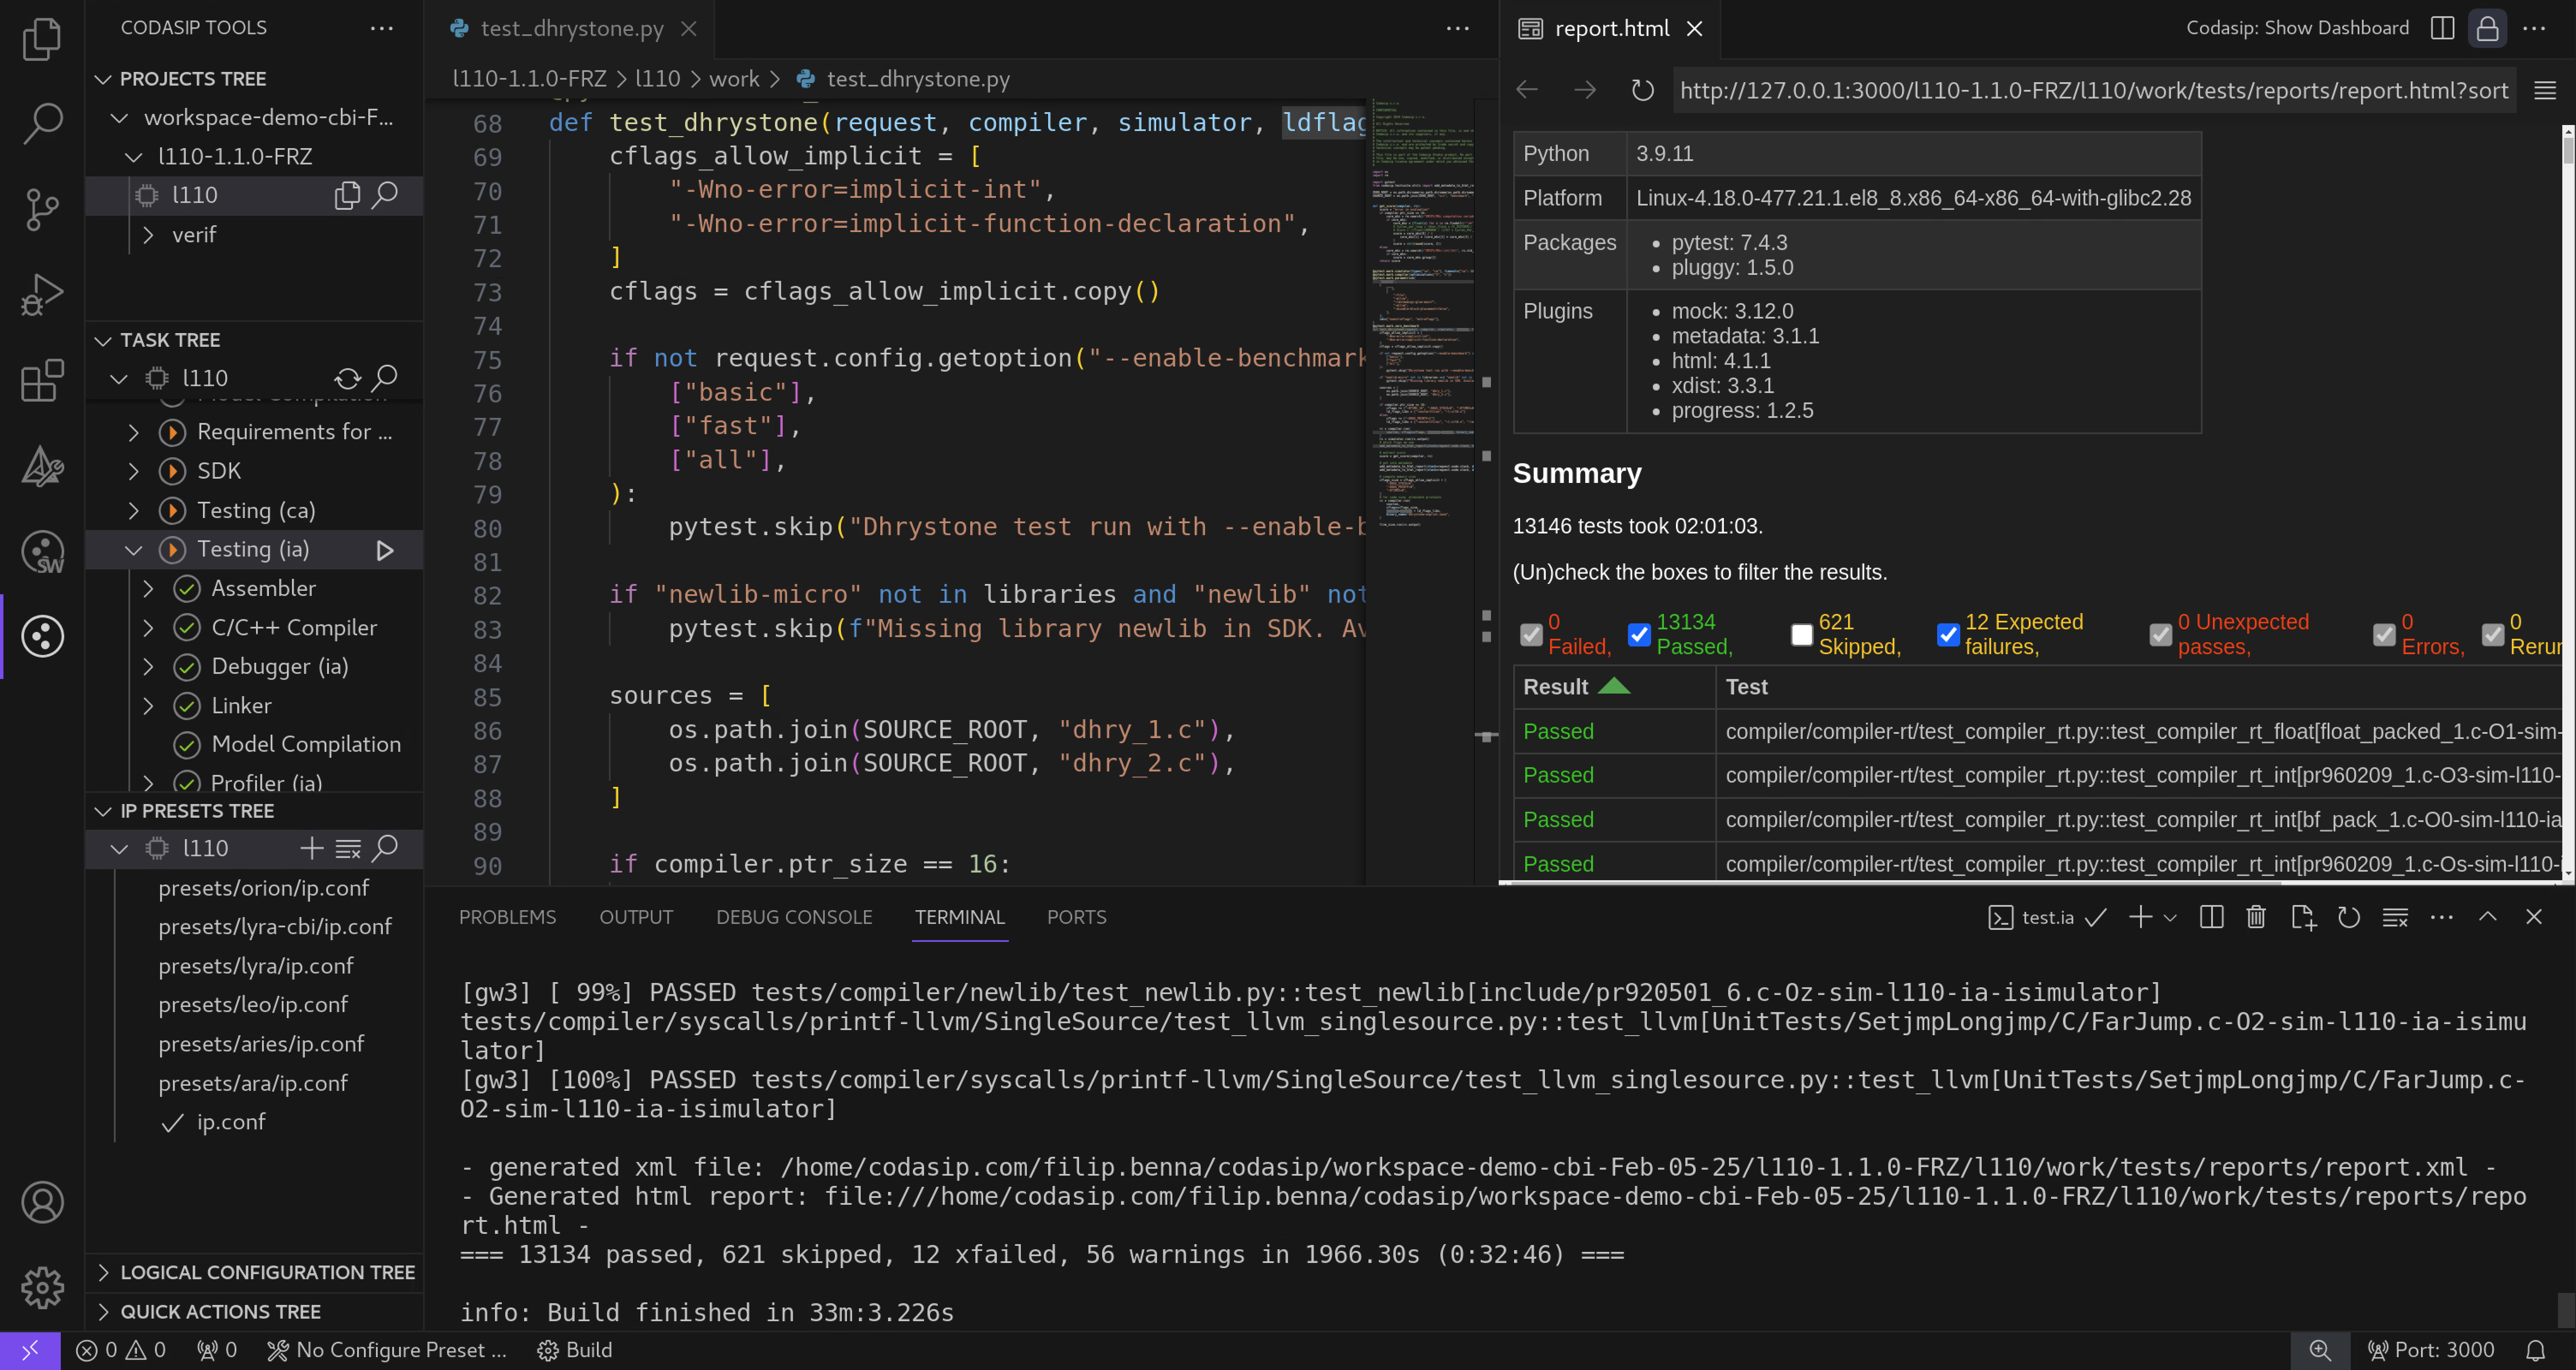The image size is (2576, 1370).
Task: Select the test_dhrystone.py editor tab
Action: pyautogui.click(x=571, y=29)
